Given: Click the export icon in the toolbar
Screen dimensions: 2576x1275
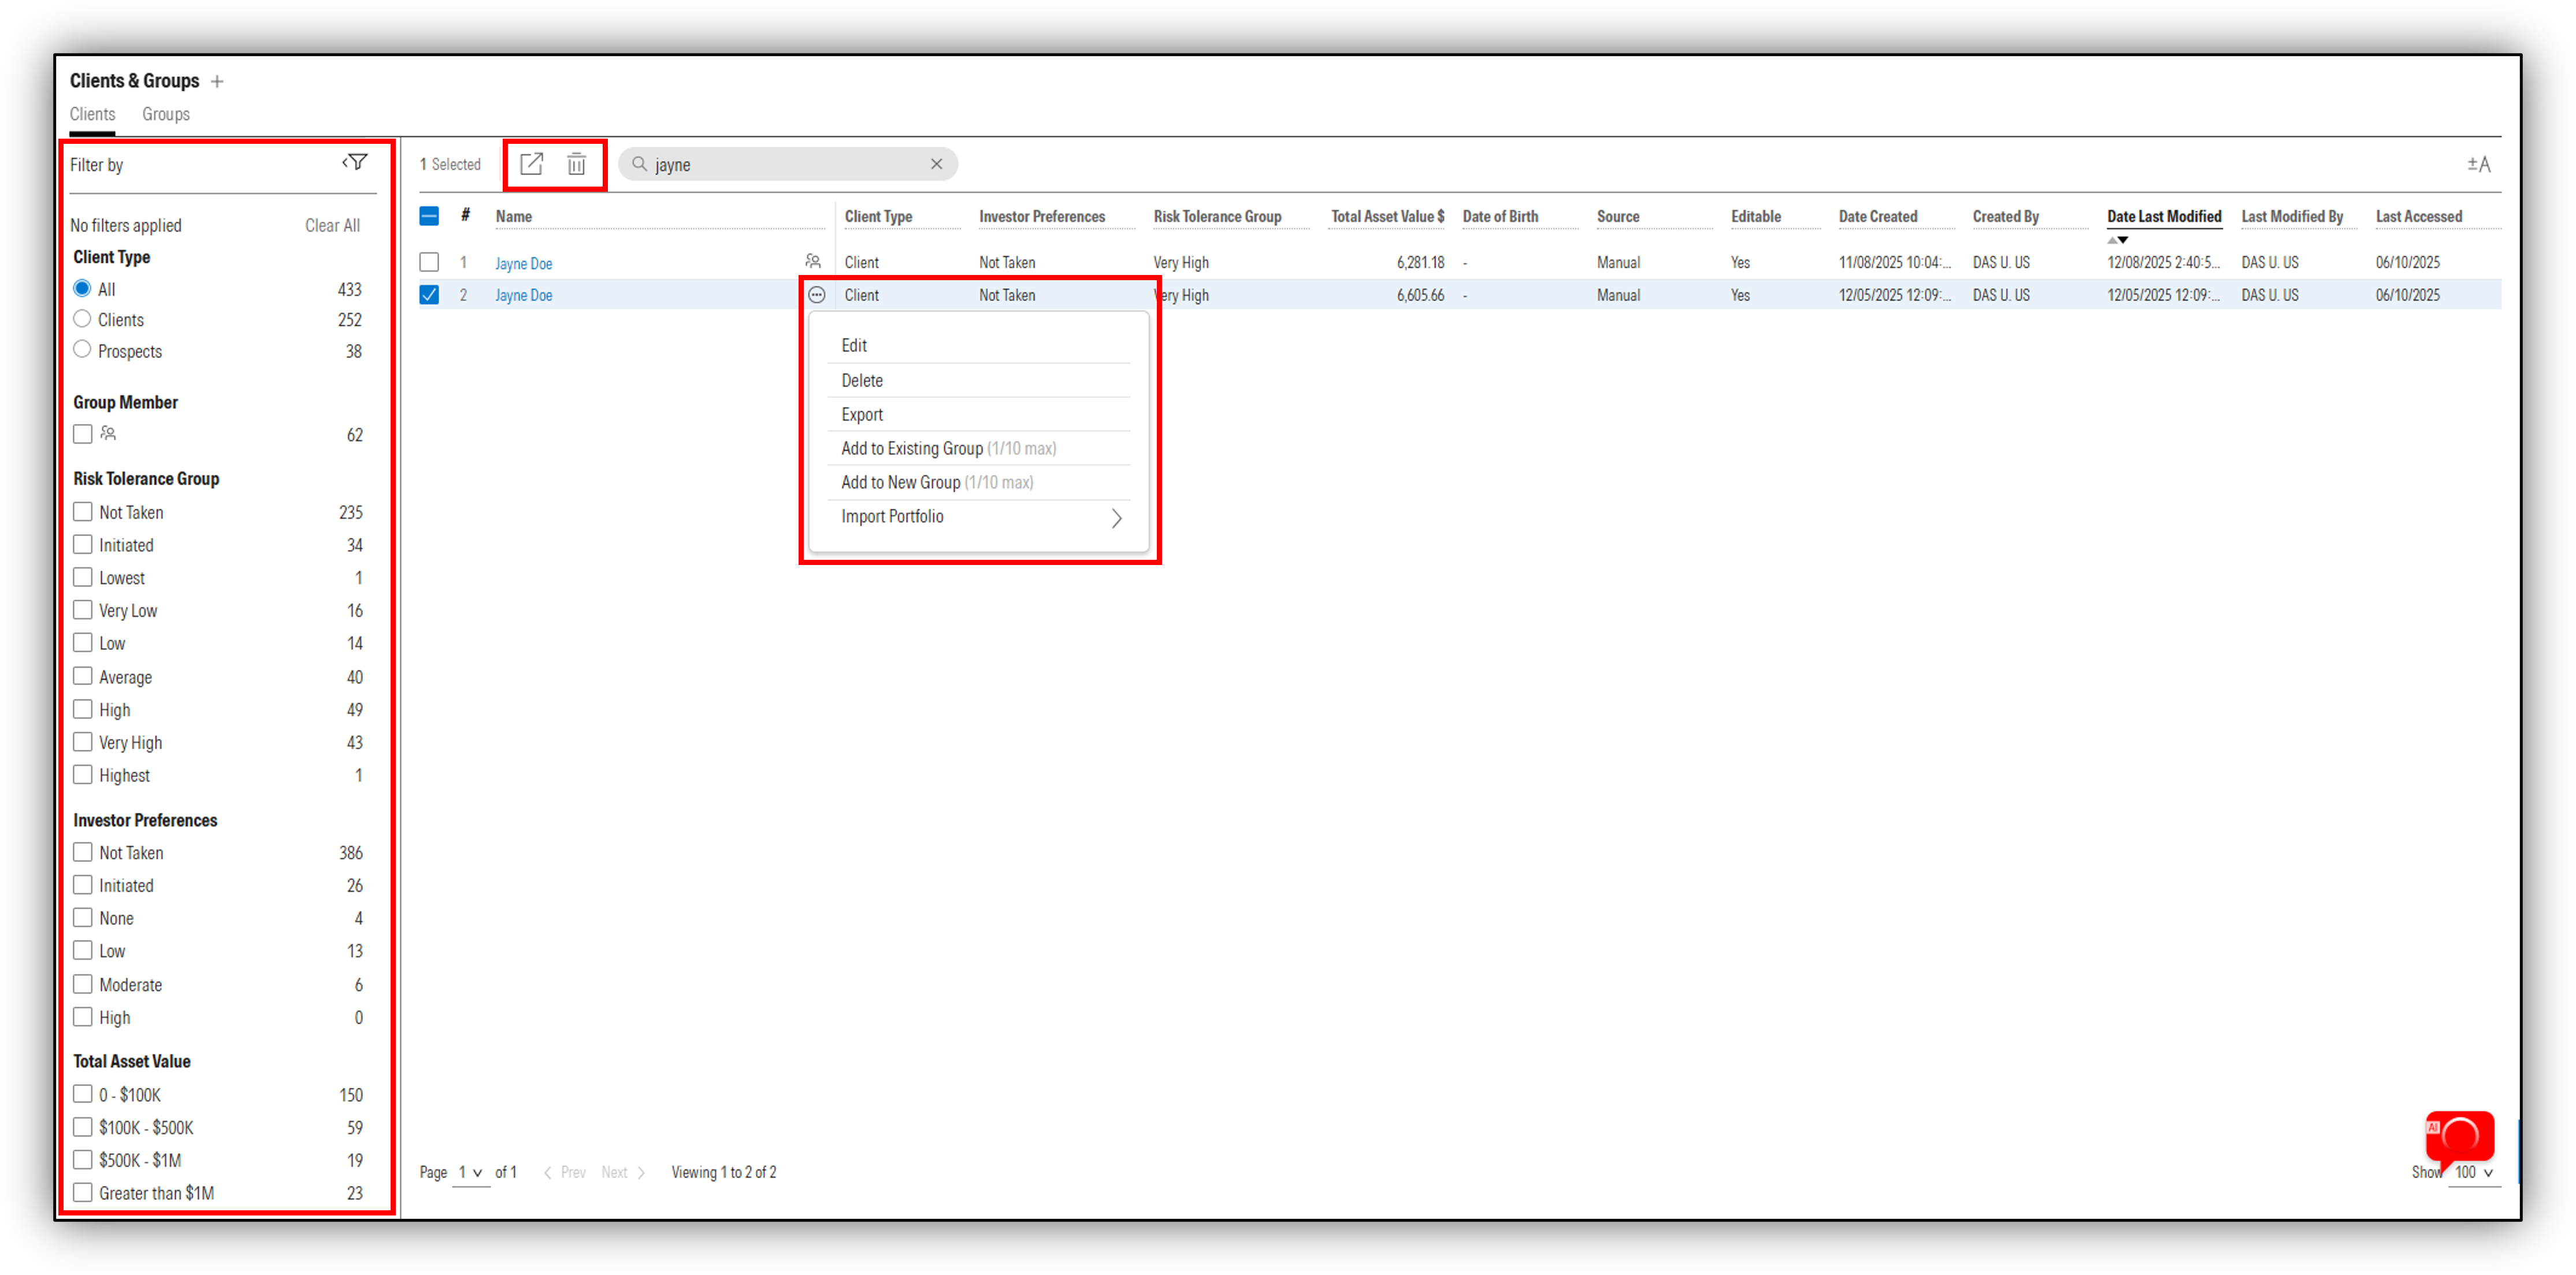Looking at the screenshot, I should coord(531,164).
